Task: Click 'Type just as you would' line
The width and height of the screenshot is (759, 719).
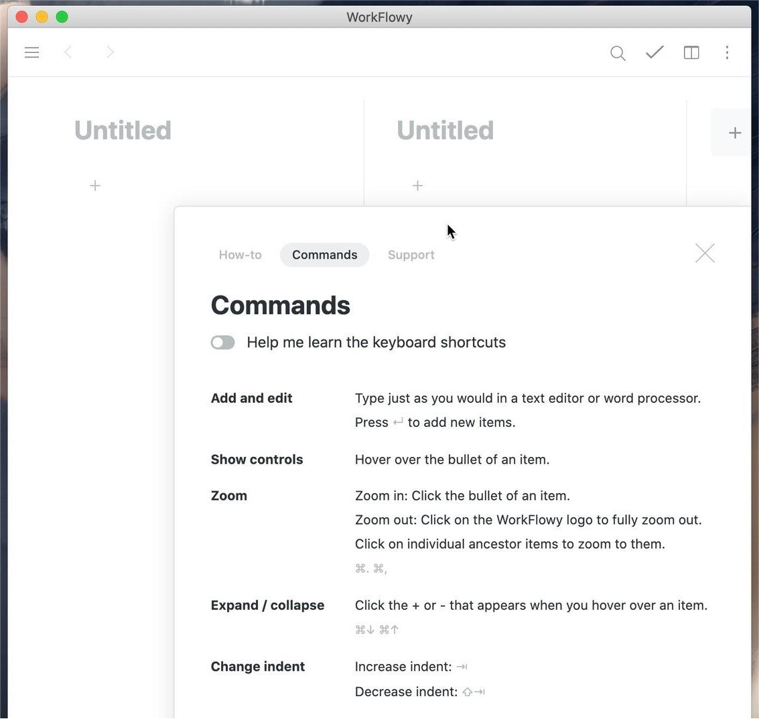Action: (x=528, y=399)
